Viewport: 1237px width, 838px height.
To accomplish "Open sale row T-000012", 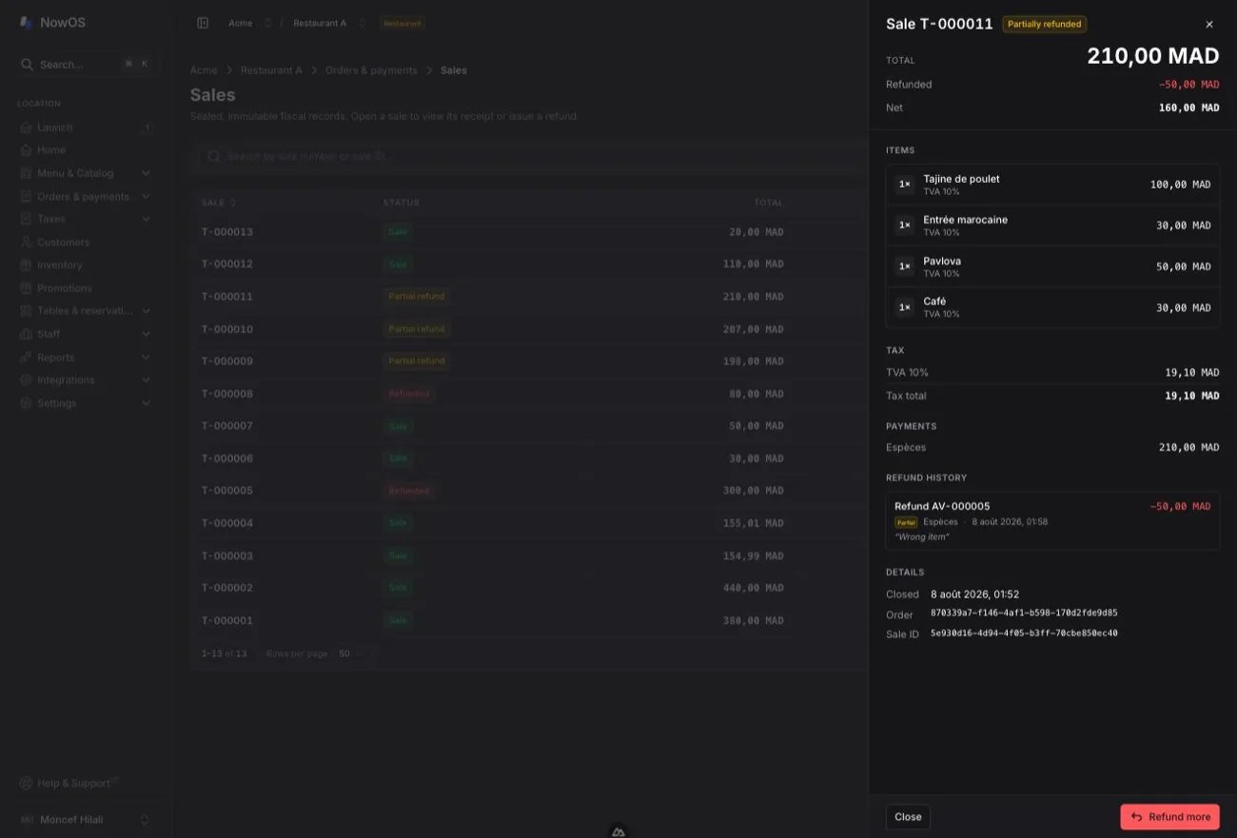I will [529, 264].
